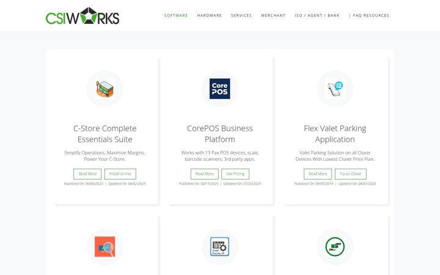Open the Hardware menu
Image resolution: width=440 pixels, height=275 pixels.
(x=210, y=15)
